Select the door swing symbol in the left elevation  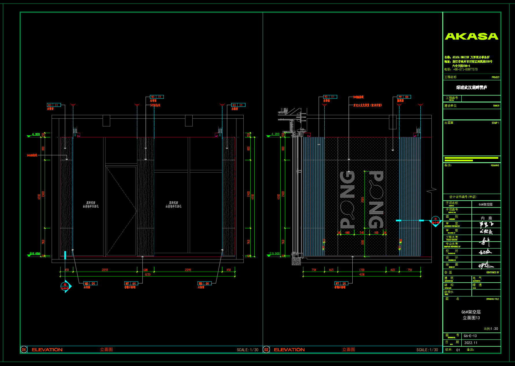pyautogui.click(x=121, y=211)
